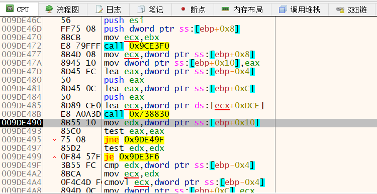This screenshot has width=377, height=194.
Task: Click the down jump arrow at 009DE495
Action: click(54, 140)
